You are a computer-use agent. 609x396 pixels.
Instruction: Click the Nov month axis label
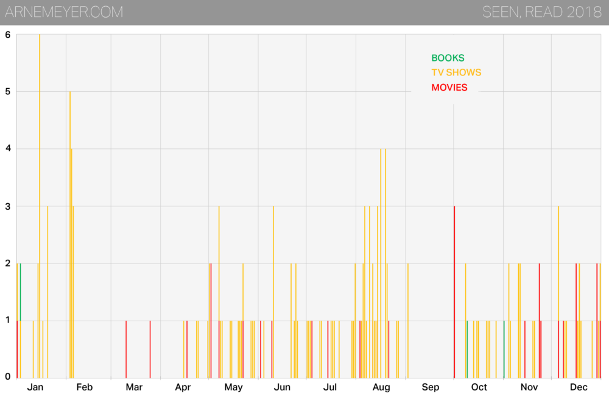click(x=529, y=387)
